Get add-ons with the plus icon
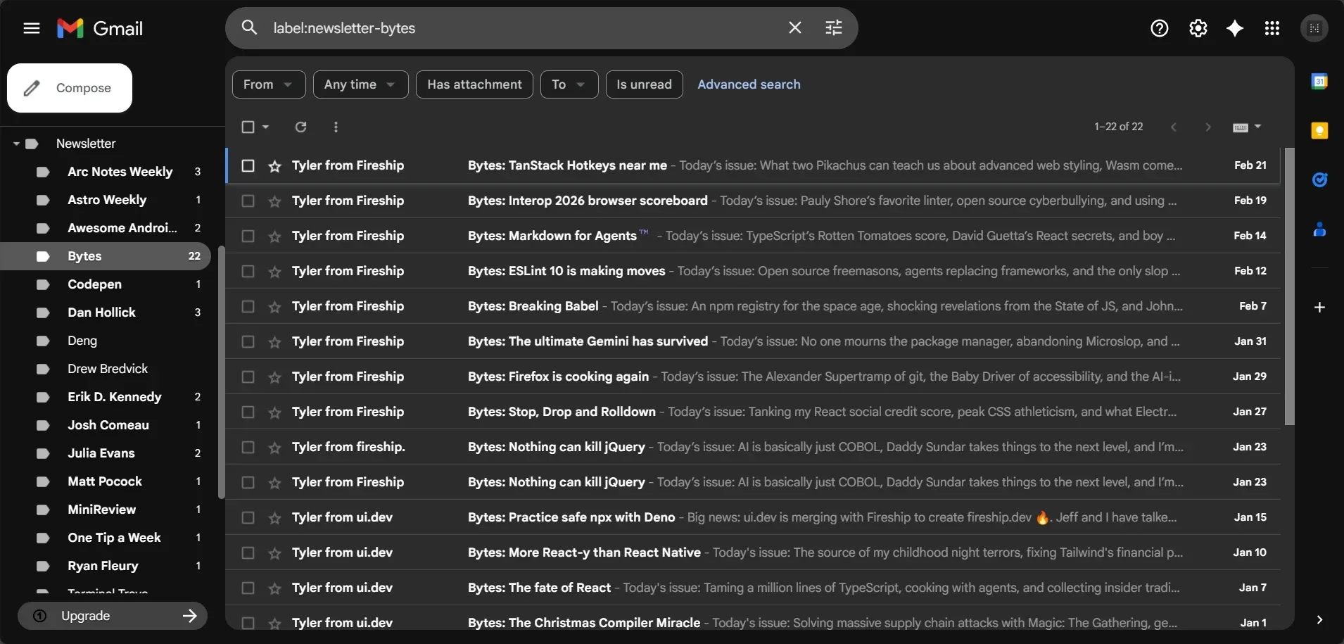The height and width of the screenshot is (644, 1344). 1319,307
